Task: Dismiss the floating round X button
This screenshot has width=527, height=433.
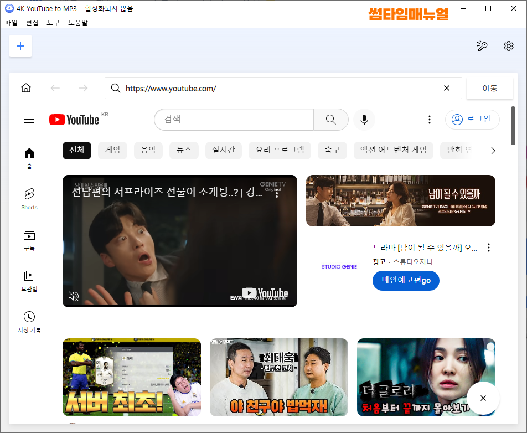Action: tap(483, 398)
